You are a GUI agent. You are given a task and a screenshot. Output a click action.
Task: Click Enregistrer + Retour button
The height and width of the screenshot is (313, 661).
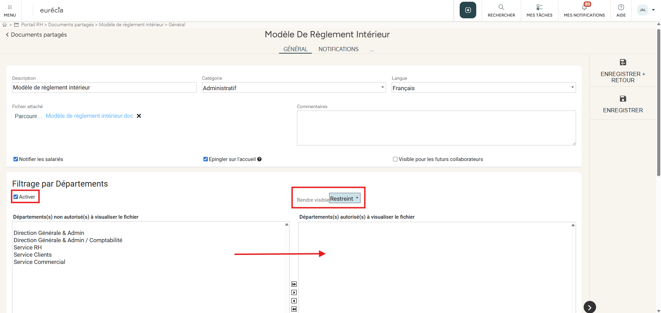click(622, 71)
